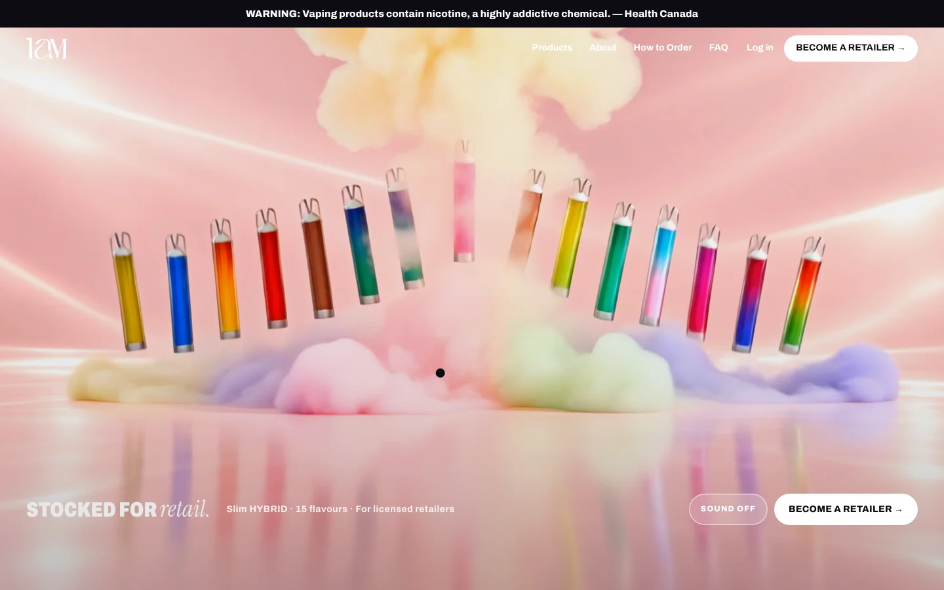Click the header Become a Retailer button

pos(851,49)
